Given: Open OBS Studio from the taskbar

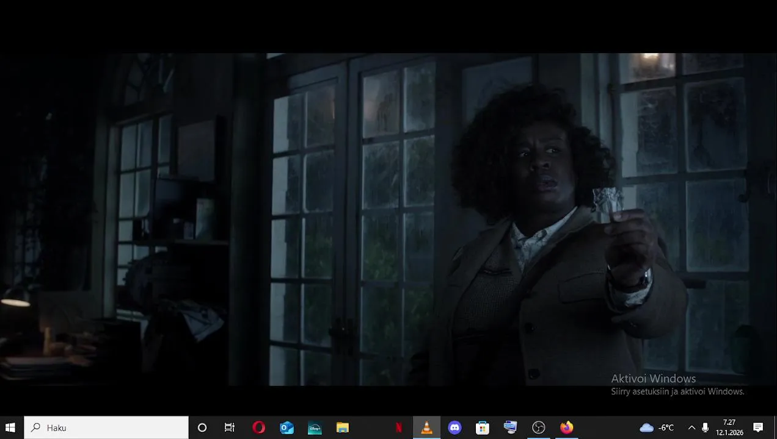Looking at the screenshot, I should click(x=539, y=427).
